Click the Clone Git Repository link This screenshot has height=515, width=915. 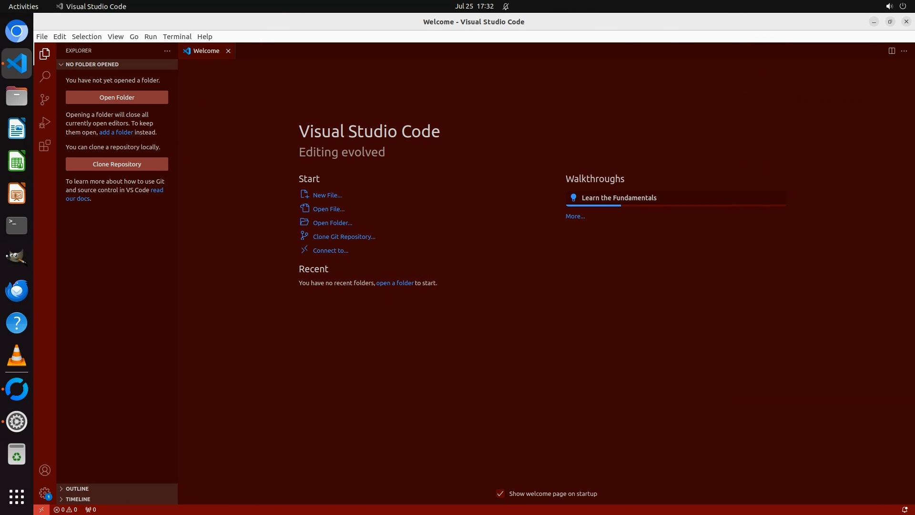[344, 237]
